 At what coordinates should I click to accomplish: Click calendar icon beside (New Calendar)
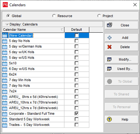[x=5, y=35]
